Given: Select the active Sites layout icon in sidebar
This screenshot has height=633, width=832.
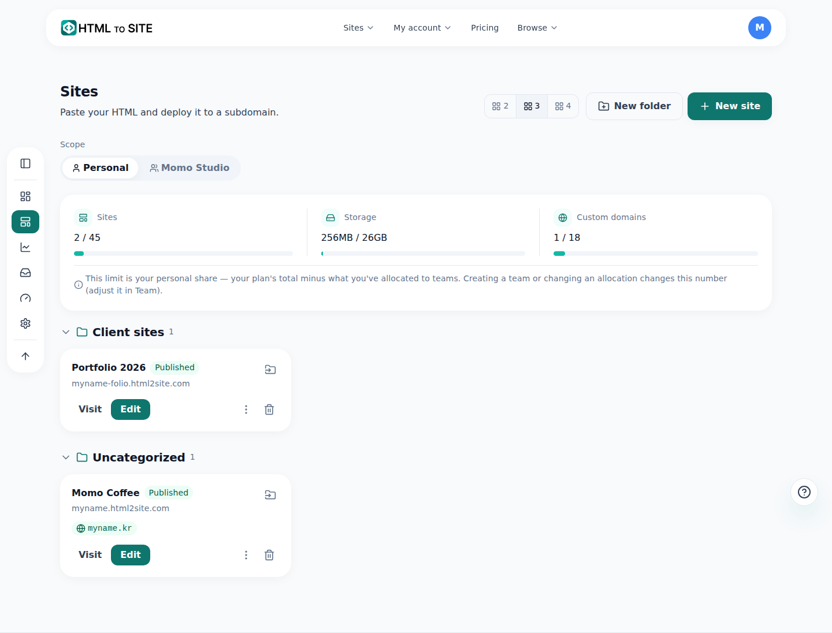Looking at the screenshot, I should pos(25,222).
